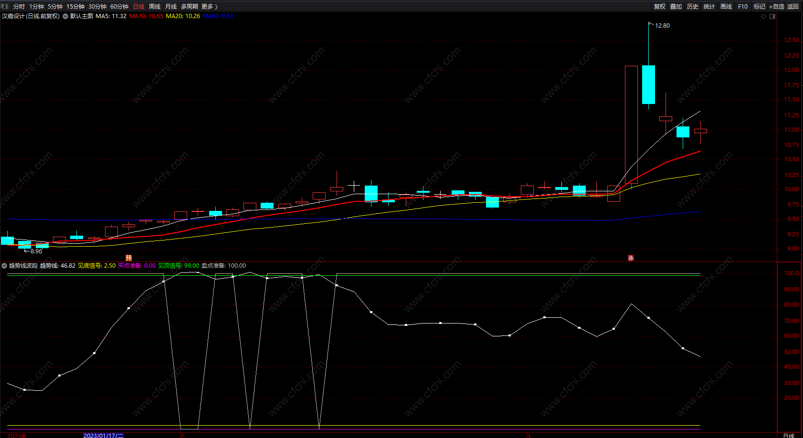Collapse the sidebar with the top-left arrow icon

click(x=5, y=6)
